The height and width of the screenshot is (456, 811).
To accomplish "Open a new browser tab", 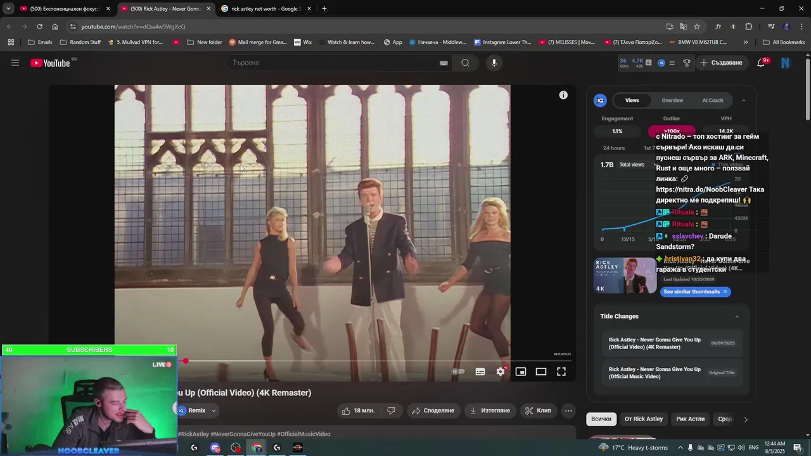I will point(324,9).
